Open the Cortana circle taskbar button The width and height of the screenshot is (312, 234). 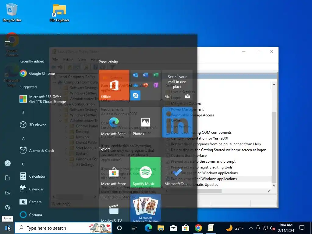[x=119, y=228]
